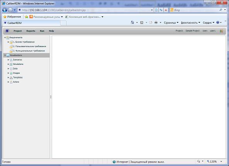Click the sidebar splitter collapse handle
The image size is (229, 166).
(x=51, y=97)
